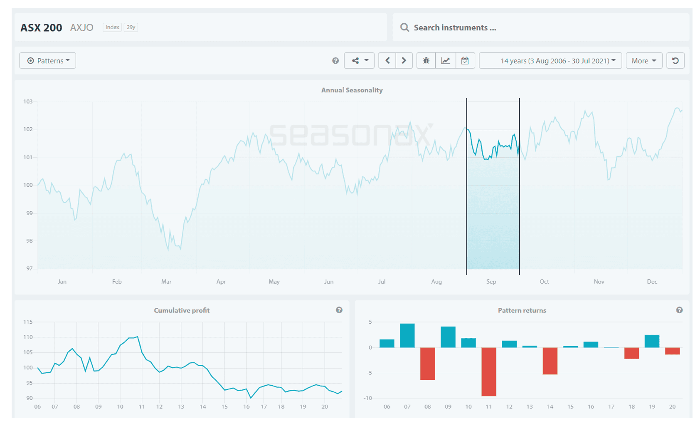Screen dimensions: 700x426
Task: Click the search magnifier icon
Action: click(x=404, y=27)
